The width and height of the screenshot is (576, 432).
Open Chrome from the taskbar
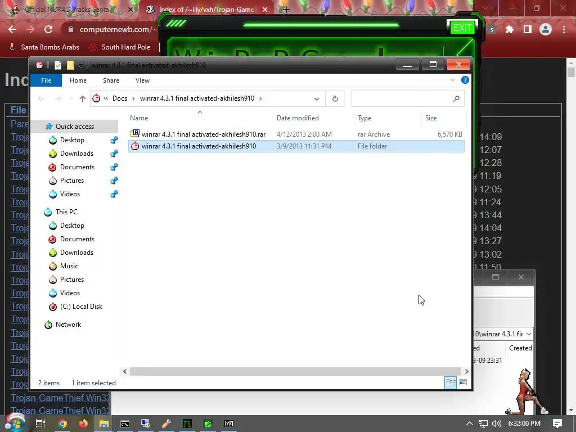[x=62, y=424]
